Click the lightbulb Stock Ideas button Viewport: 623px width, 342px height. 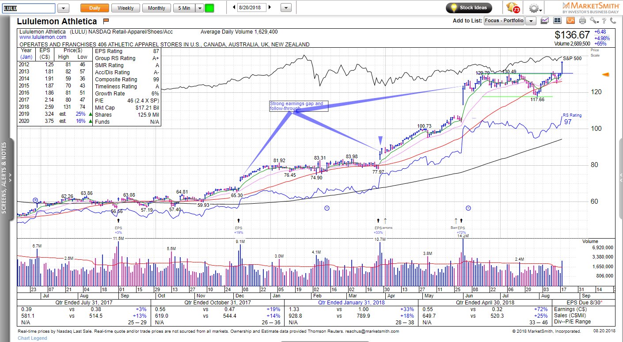pyautogui.click(x=469, y=8)
